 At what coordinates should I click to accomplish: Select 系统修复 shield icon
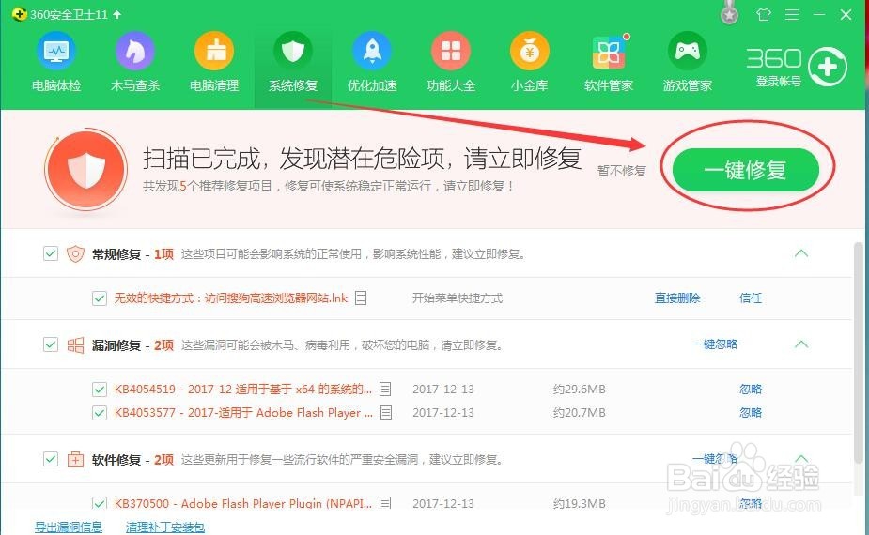[x=292, y=51]
